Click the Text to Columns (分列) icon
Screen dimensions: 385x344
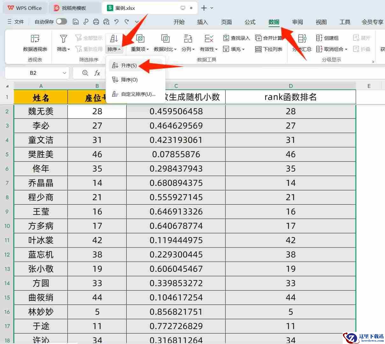[188, 39]
